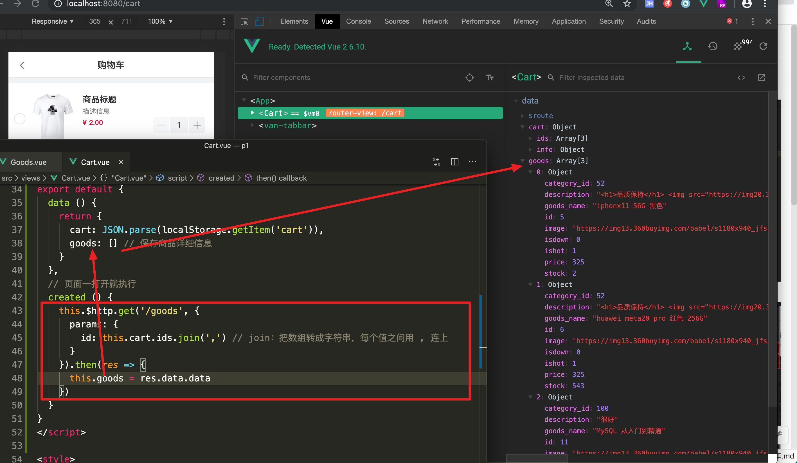The image size is (797, 463).
Task: Open the Application tab
Action: [x=568, y=21]
